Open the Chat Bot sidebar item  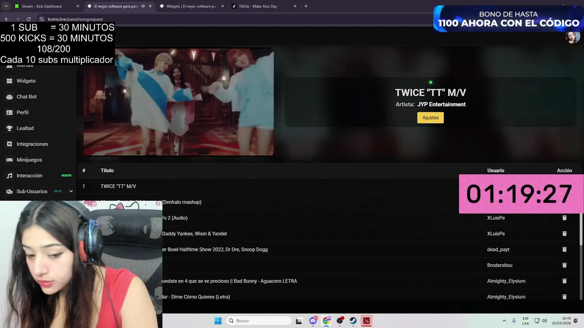click(x=26, y=97)
